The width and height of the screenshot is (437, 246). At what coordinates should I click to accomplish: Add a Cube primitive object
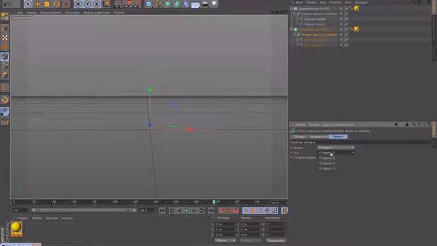coord(149,4)
